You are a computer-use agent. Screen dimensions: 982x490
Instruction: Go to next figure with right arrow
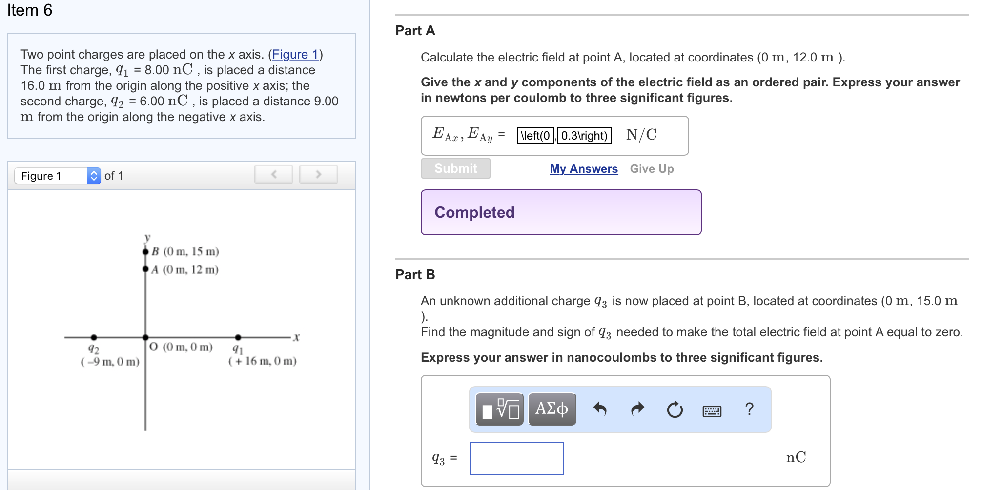pos(318,174)
